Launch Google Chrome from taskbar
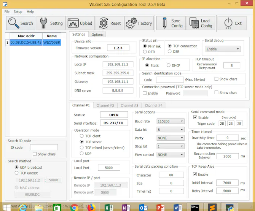255x211 pixels. pyautogui.click(x=74, y=208)
